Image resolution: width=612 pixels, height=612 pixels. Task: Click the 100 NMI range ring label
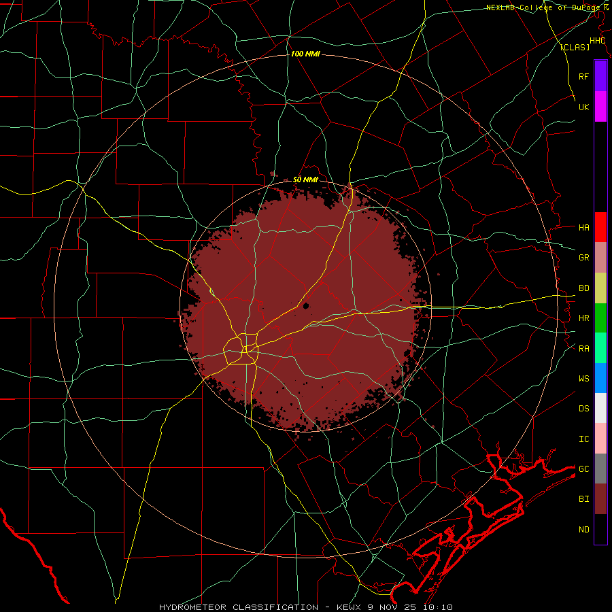(305, 54)
